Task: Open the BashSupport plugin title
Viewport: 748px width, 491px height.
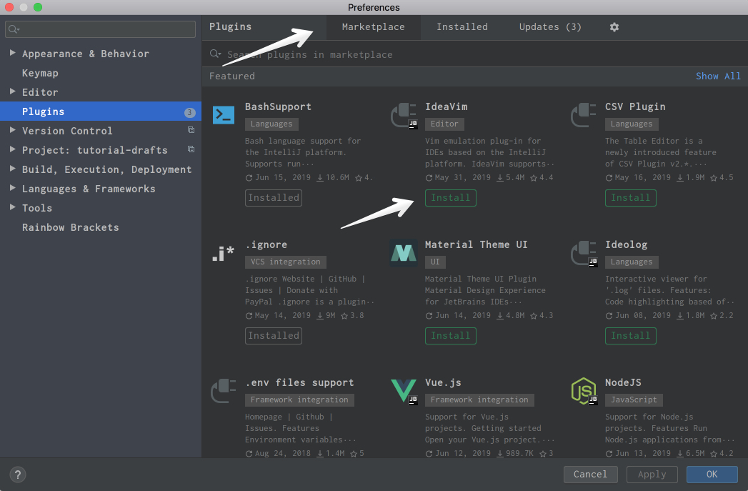Action: coord(278,107)
